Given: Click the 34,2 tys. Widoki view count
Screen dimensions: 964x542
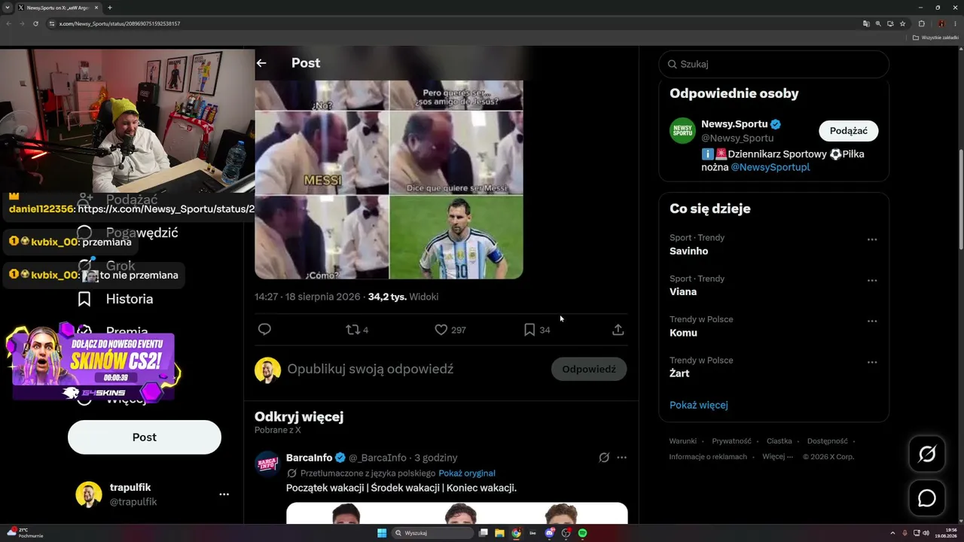Looking at the screenshot, I should [x=403, y=297].
